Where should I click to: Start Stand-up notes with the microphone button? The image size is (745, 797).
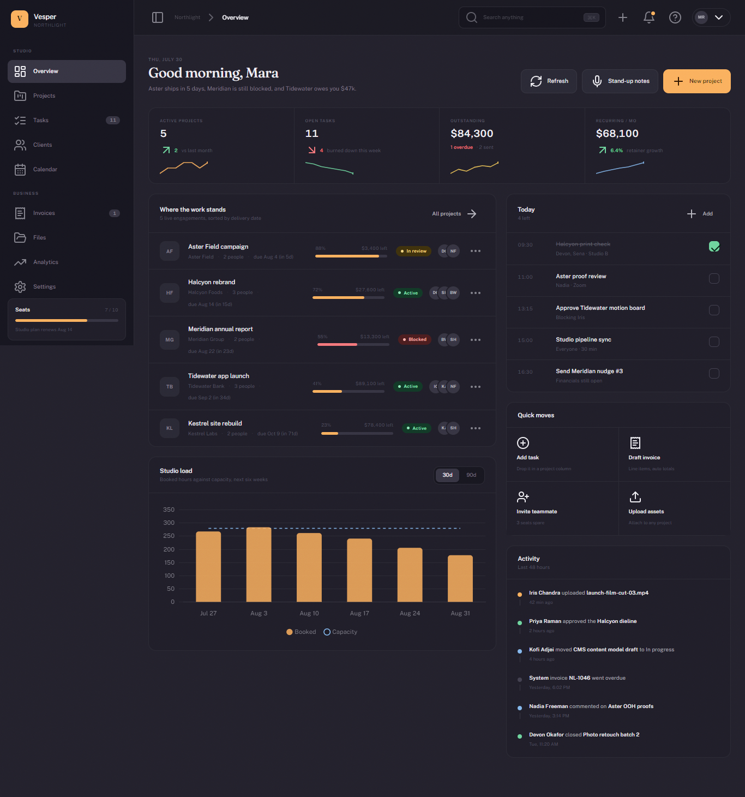(620, 81)
